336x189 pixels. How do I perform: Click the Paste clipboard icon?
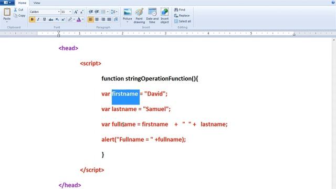pos(7,12)
